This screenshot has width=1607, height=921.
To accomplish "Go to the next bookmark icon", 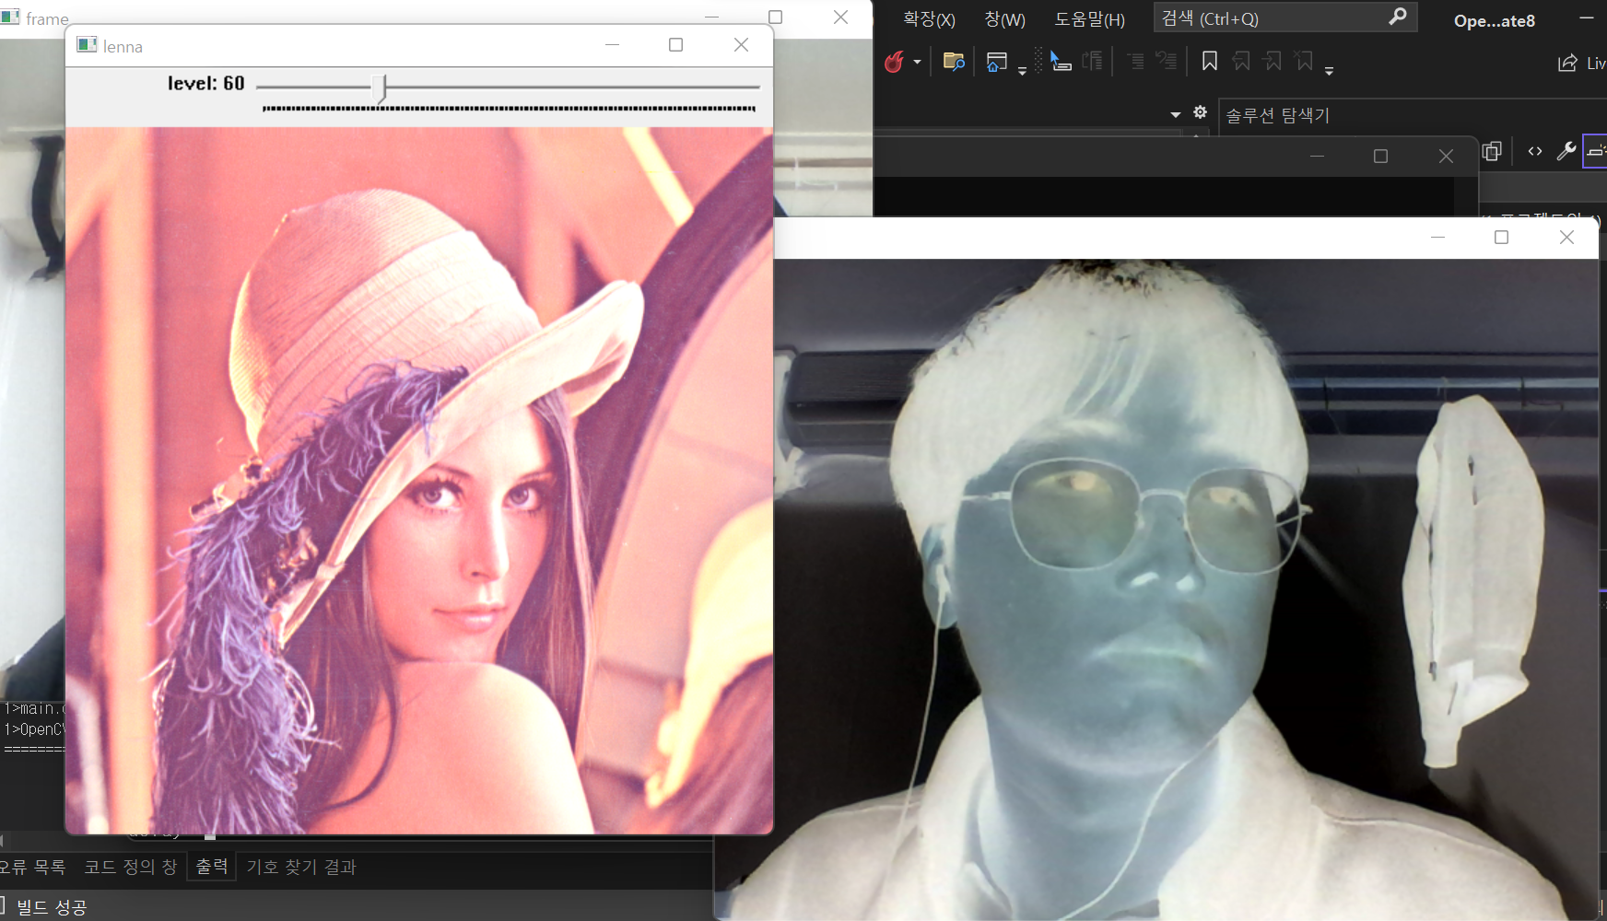I will pos(1273,62).
